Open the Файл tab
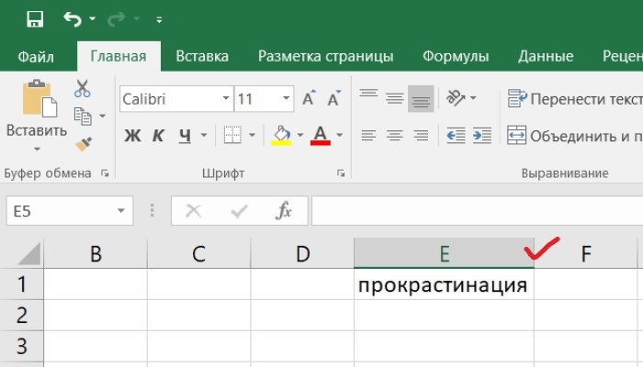 pos(36,56)
